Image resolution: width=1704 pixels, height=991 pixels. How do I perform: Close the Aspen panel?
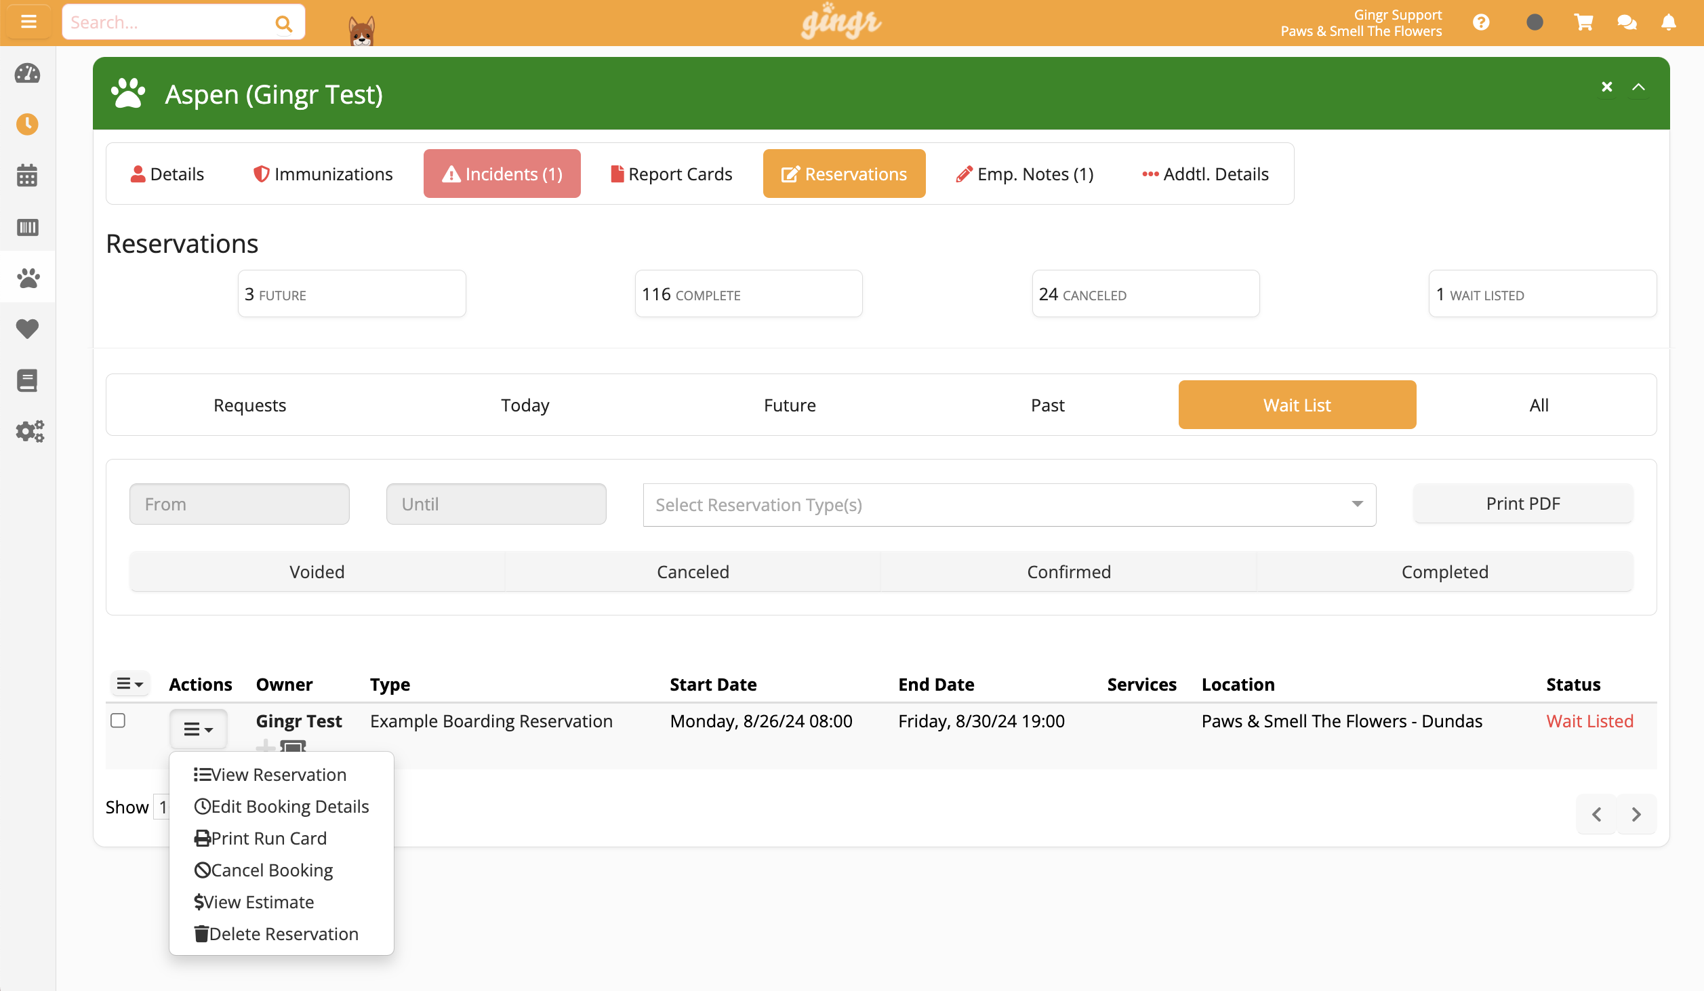pos(1606,87)
